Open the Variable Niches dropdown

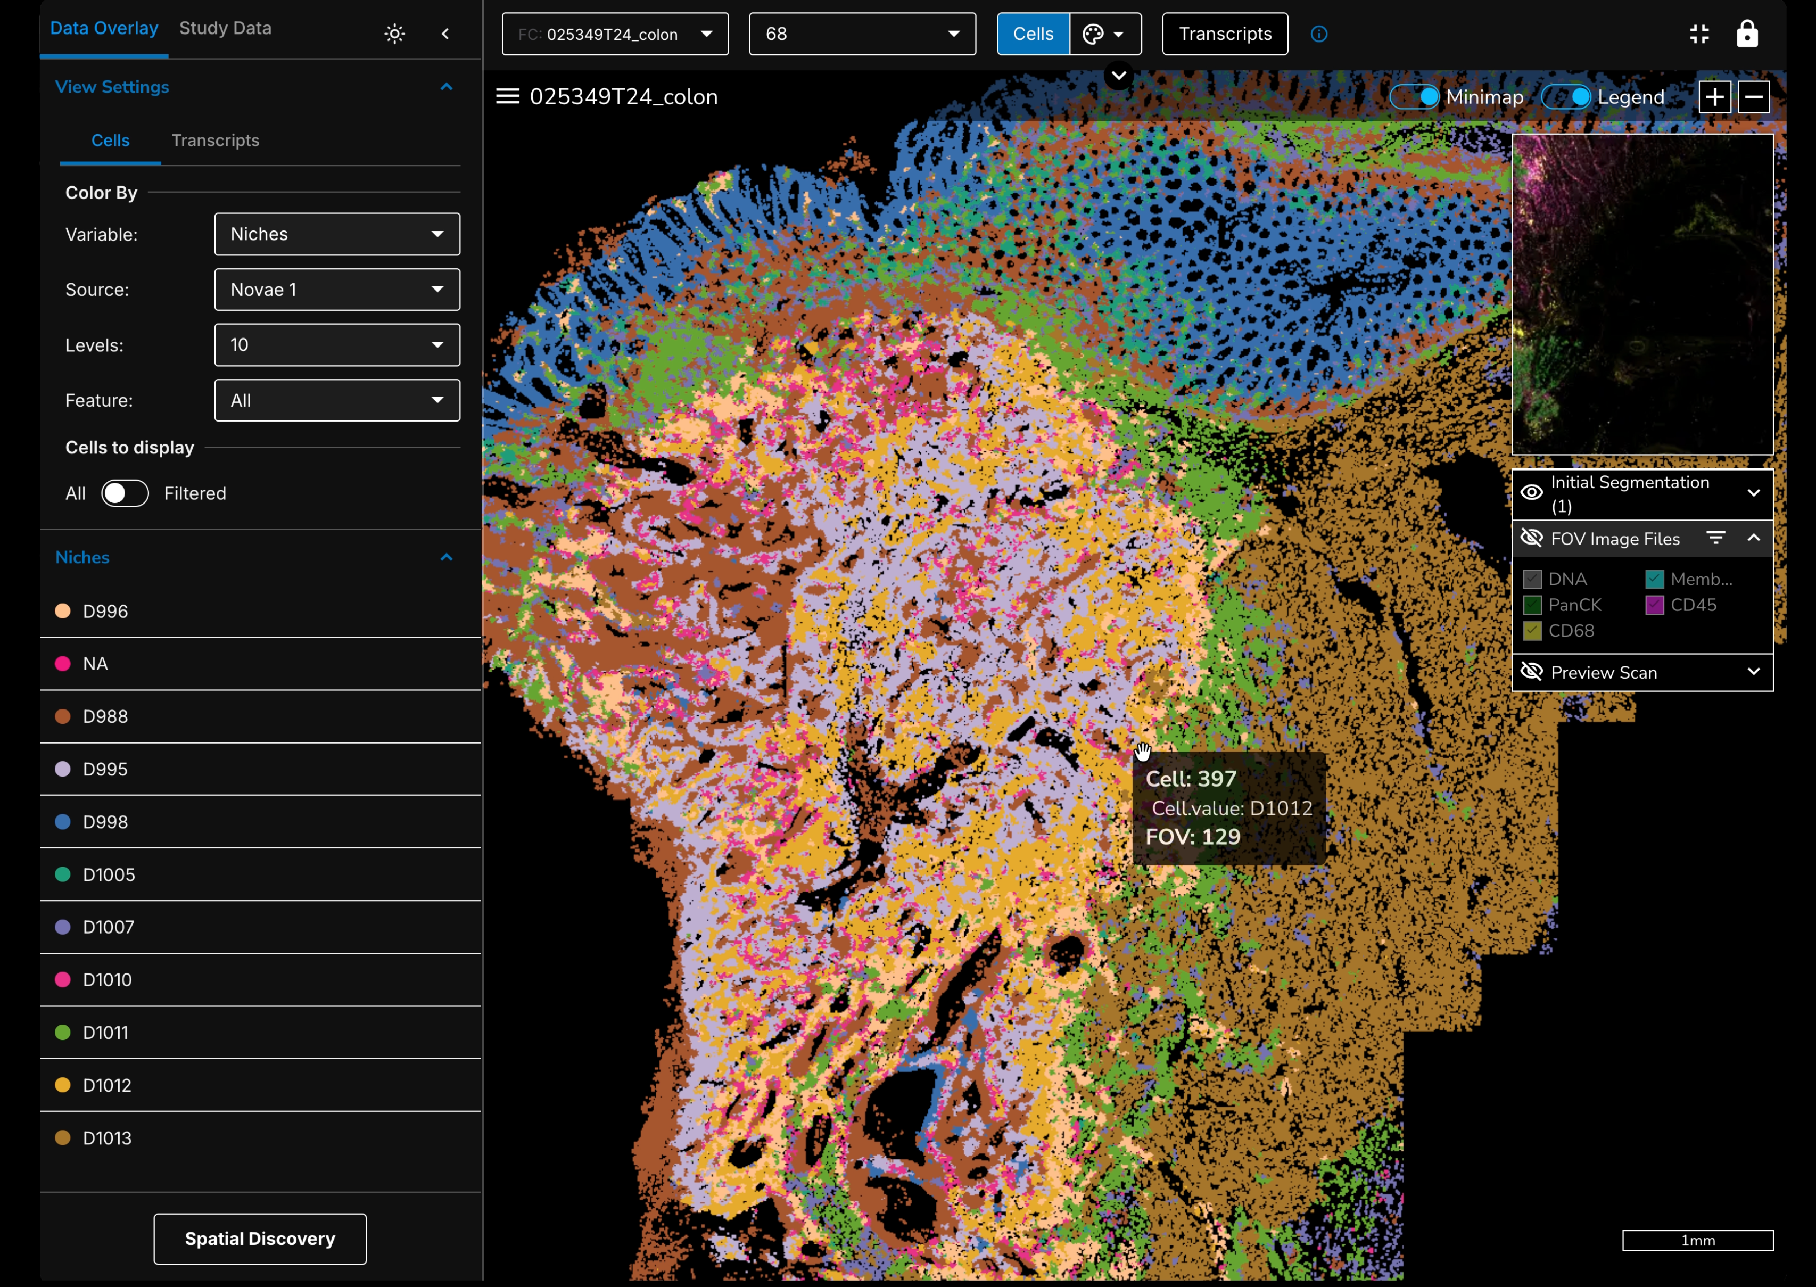pyautogui.click(x=337, y=234)
